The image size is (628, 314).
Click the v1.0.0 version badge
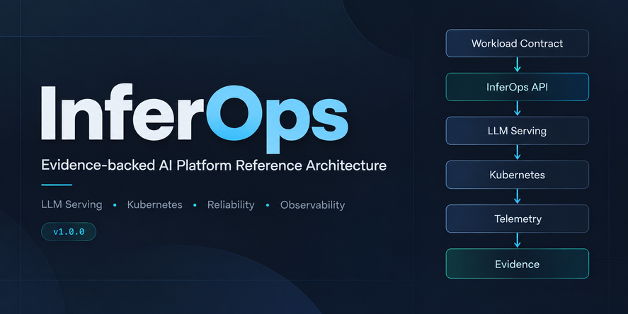point(69,231)
